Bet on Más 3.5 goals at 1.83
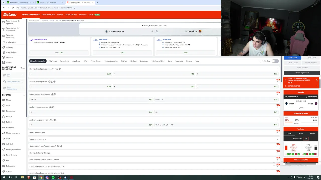The width and height of the screenshot is (321, 180). pyautogui.click(x=91, y=99)
